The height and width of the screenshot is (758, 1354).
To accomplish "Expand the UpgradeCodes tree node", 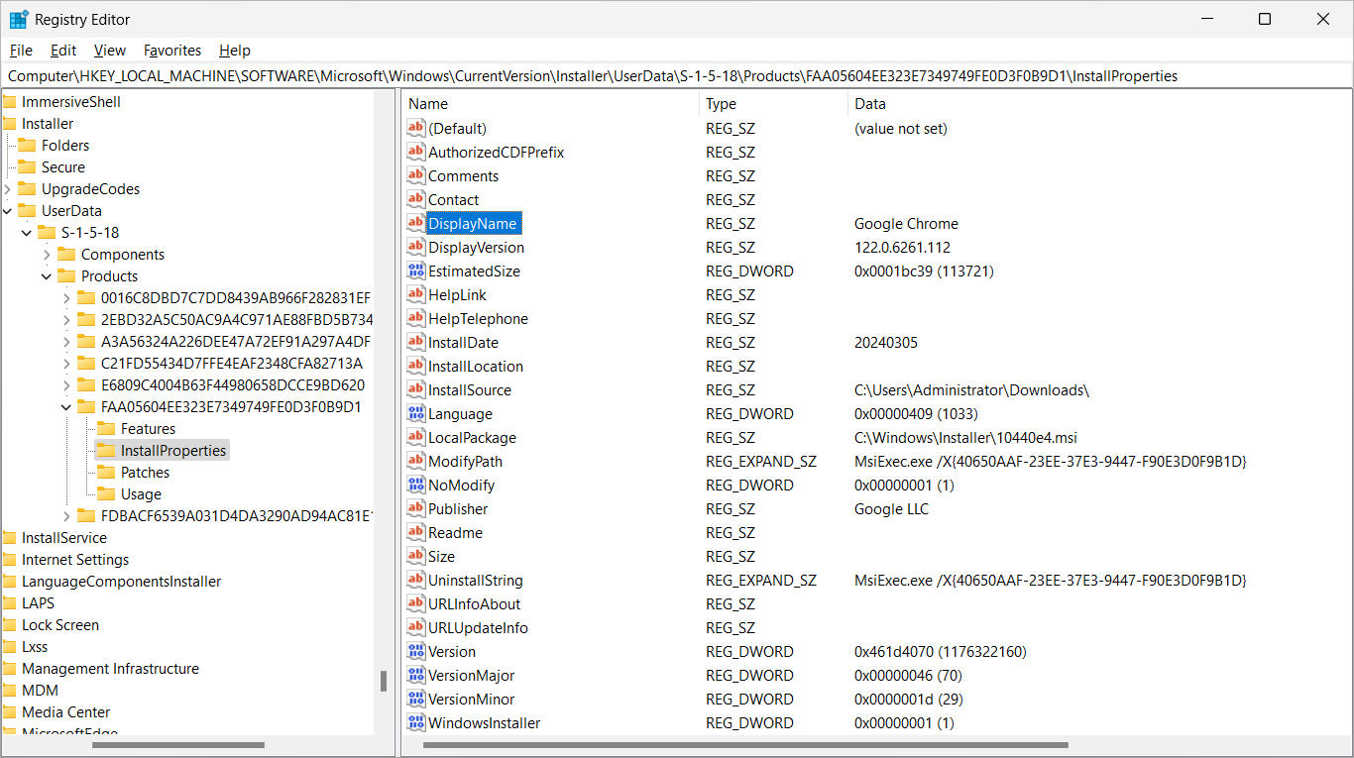I will 8,188.
